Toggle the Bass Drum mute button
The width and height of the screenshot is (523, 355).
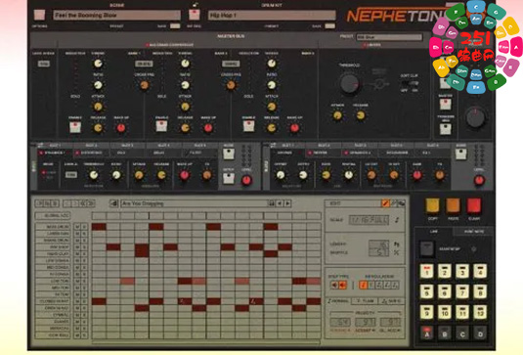77,227
